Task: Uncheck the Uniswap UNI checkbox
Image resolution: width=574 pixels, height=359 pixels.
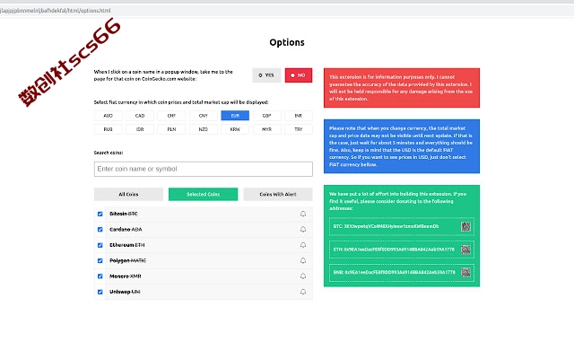Action: coord(100,292)
